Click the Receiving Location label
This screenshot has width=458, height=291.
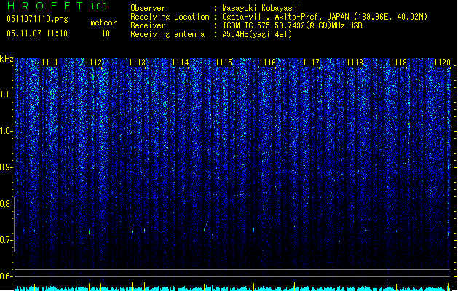tap(170, 17)
